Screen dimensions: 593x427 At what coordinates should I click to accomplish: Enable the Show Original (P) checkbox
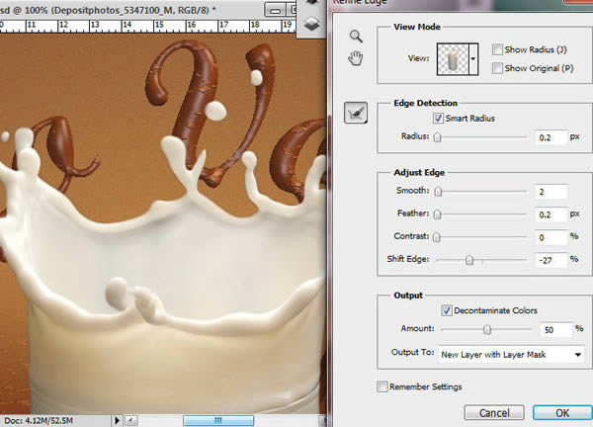(x=498, y=68)
